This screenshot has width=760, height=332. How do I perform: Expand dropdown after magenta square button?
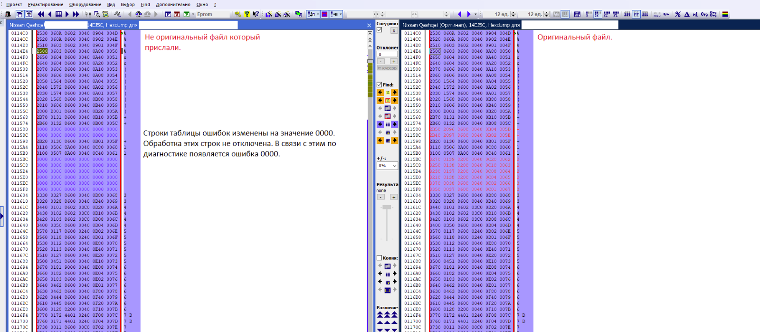pos(341,14)
